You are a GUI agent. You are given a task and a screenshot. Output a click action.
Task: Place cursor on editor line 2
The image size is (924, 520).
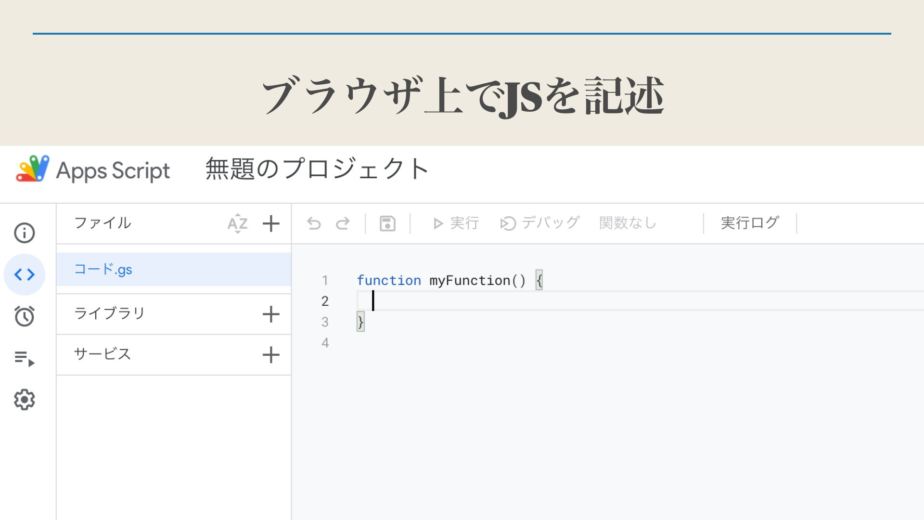640,301
